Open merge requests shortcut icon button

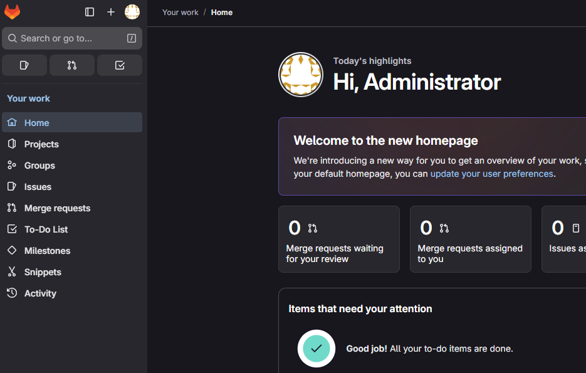click(x=71, y=65)
